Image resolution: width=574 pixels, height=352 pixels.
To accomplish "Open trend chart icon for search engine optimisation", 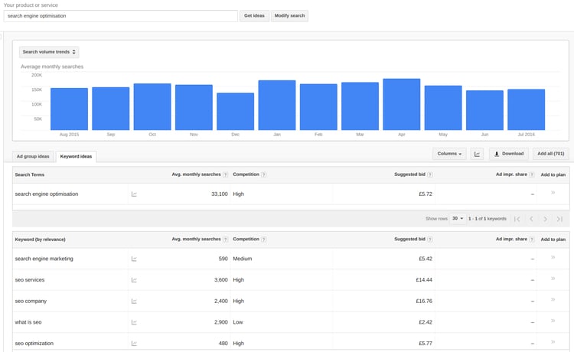I will click(134, 194).
